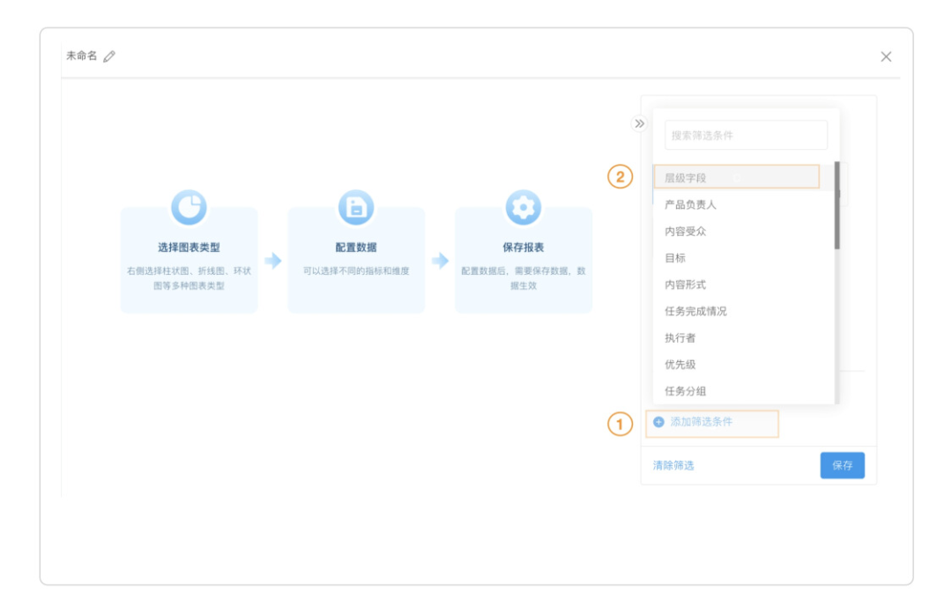Choose 任务完成情况 from the dropdown list

tap(695, 311)
